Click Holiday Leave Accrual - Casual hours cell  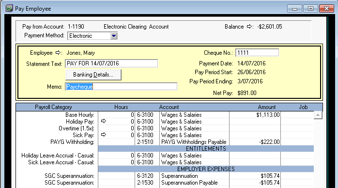(116, 156)
